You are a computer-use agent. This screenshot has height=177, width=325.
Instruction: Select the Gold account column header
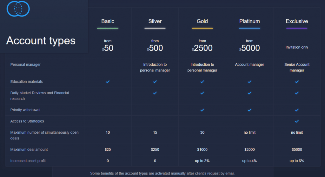[x=202, y=21]
